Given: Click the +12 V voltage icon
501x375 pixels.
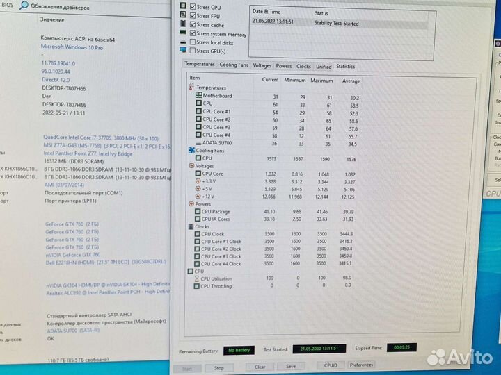Looking at the screenshot, I should pyautogui.click(x=198, y=196).
